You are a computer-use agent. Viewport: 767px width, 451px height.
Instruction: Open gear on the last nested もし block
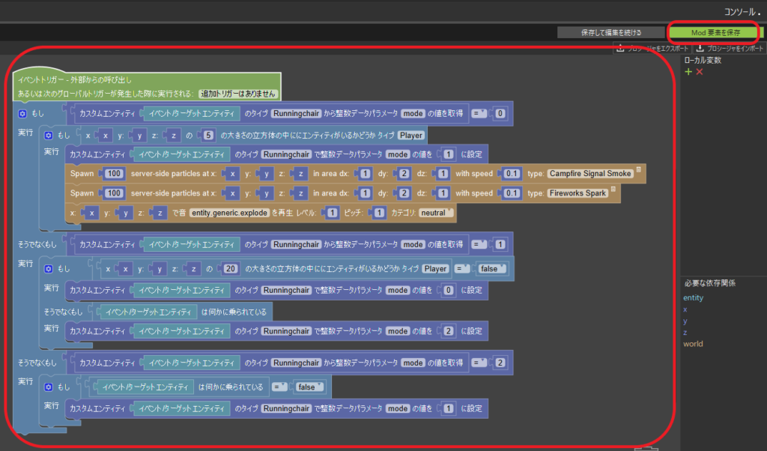[x=49, y=387]
